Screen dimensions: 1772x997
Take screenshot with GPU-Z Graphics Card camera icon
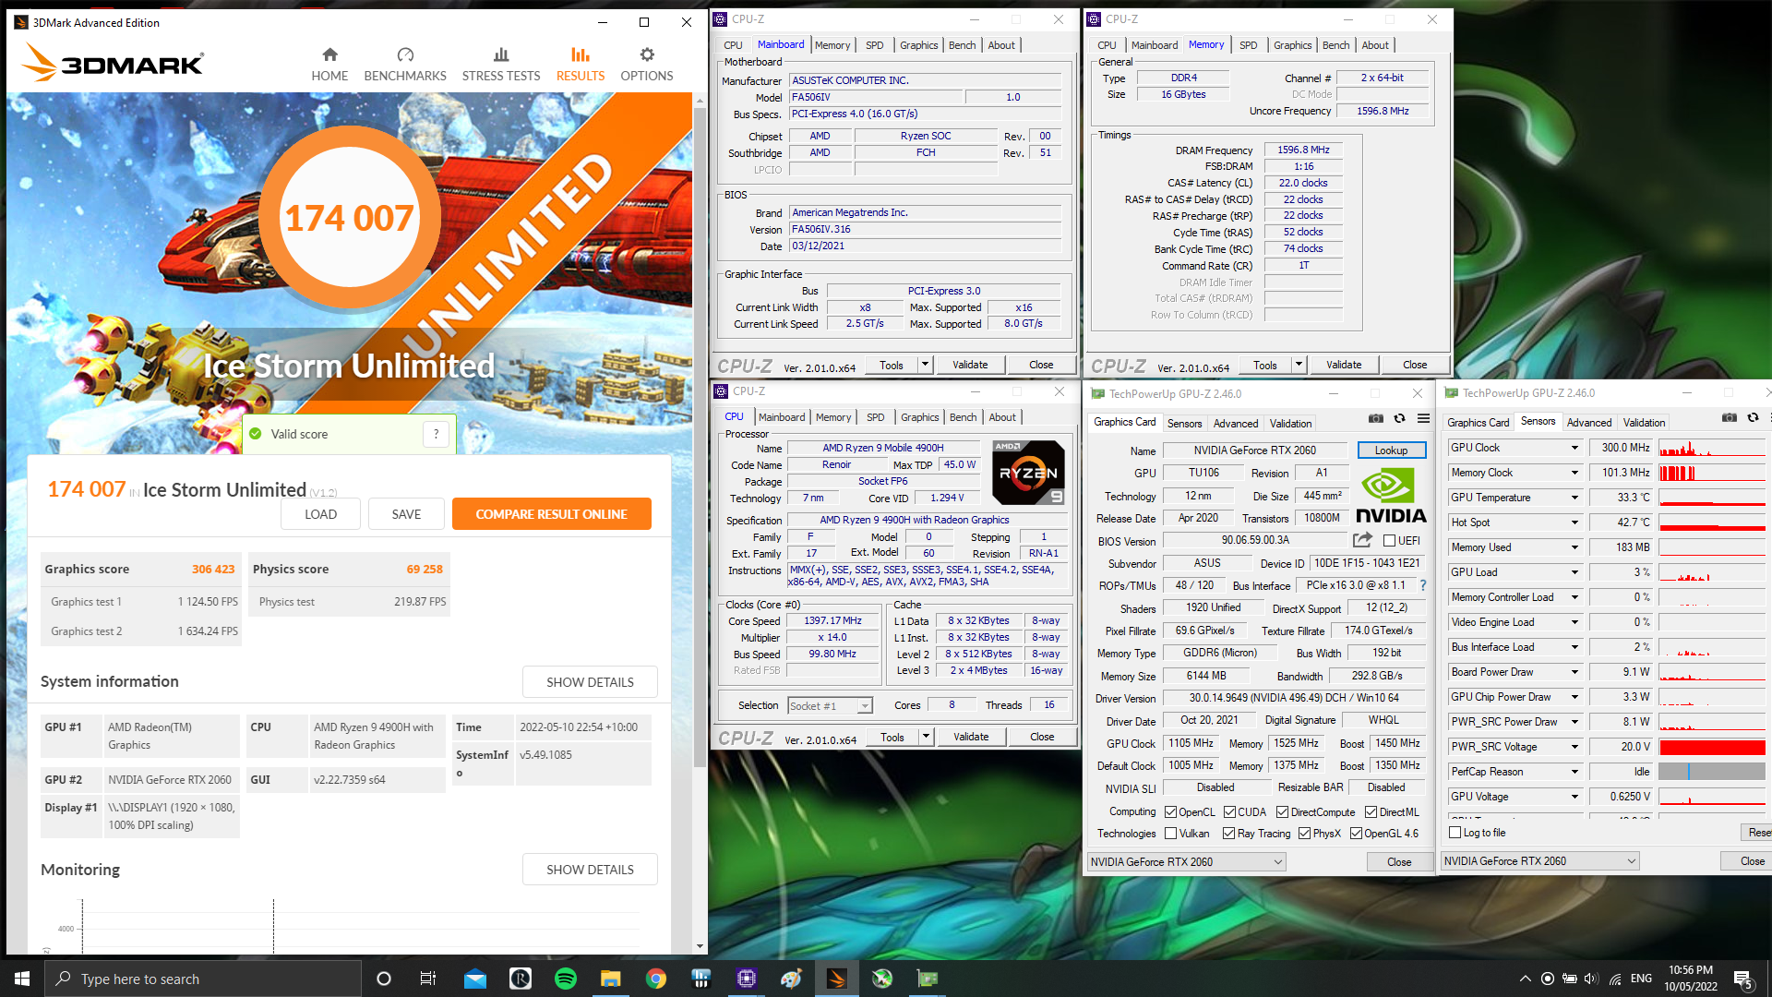[1376, 419]
